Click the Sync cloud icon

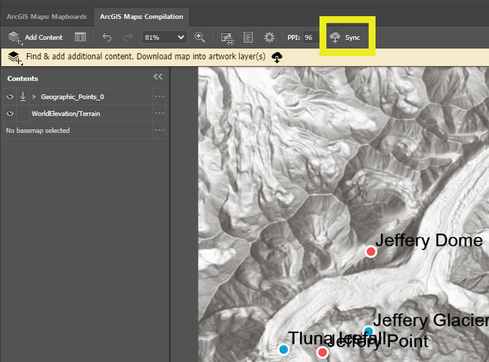[335, 37]
